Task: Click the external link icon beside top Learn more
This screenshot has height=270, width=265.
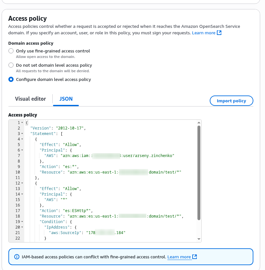Action: click(219, 33)
